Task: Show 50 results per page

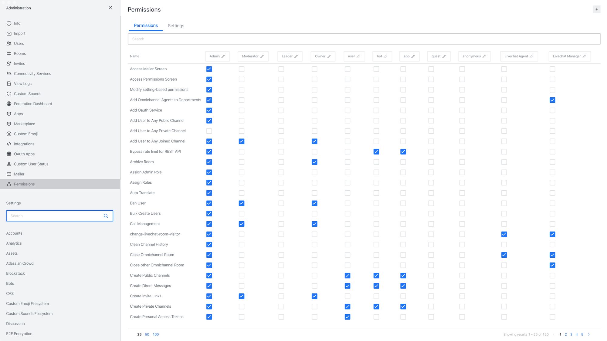Action: (147, 334)
